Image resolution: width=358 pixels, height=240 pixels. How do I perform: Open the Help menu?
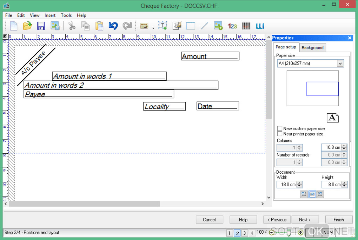[x=81, y=15]
